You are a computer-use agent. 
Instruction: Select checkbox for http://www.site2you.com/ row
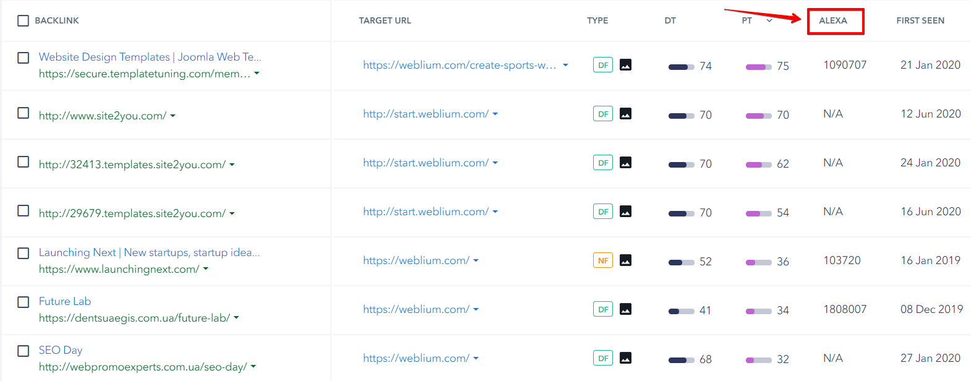[x=24, y=113]
